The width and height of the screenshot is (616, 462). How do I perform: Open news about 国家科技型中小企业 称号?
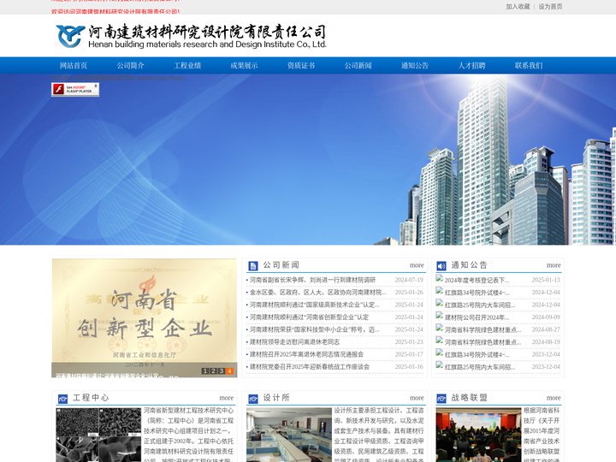tap(315, 329)
